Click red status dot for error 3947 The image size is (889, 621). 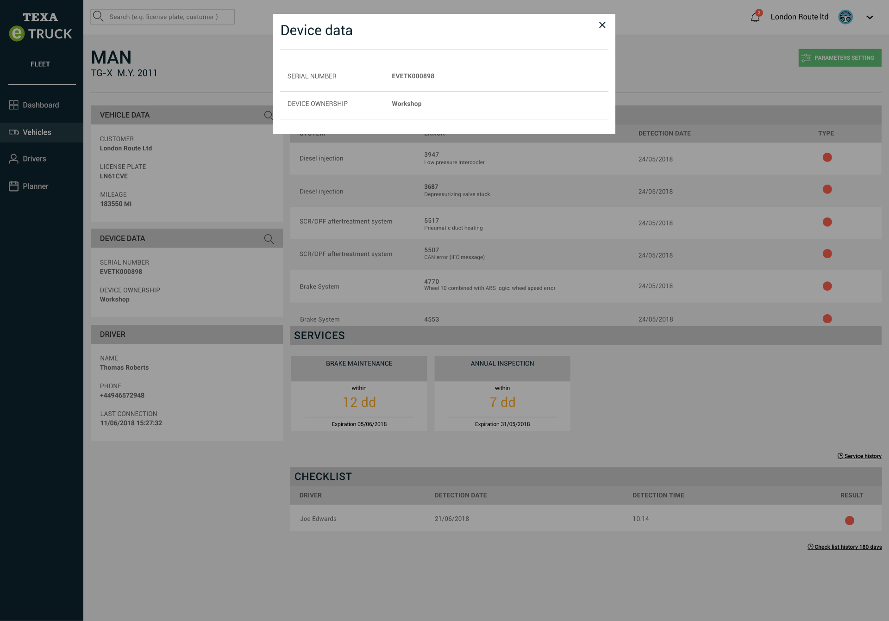tap(827, 157)
